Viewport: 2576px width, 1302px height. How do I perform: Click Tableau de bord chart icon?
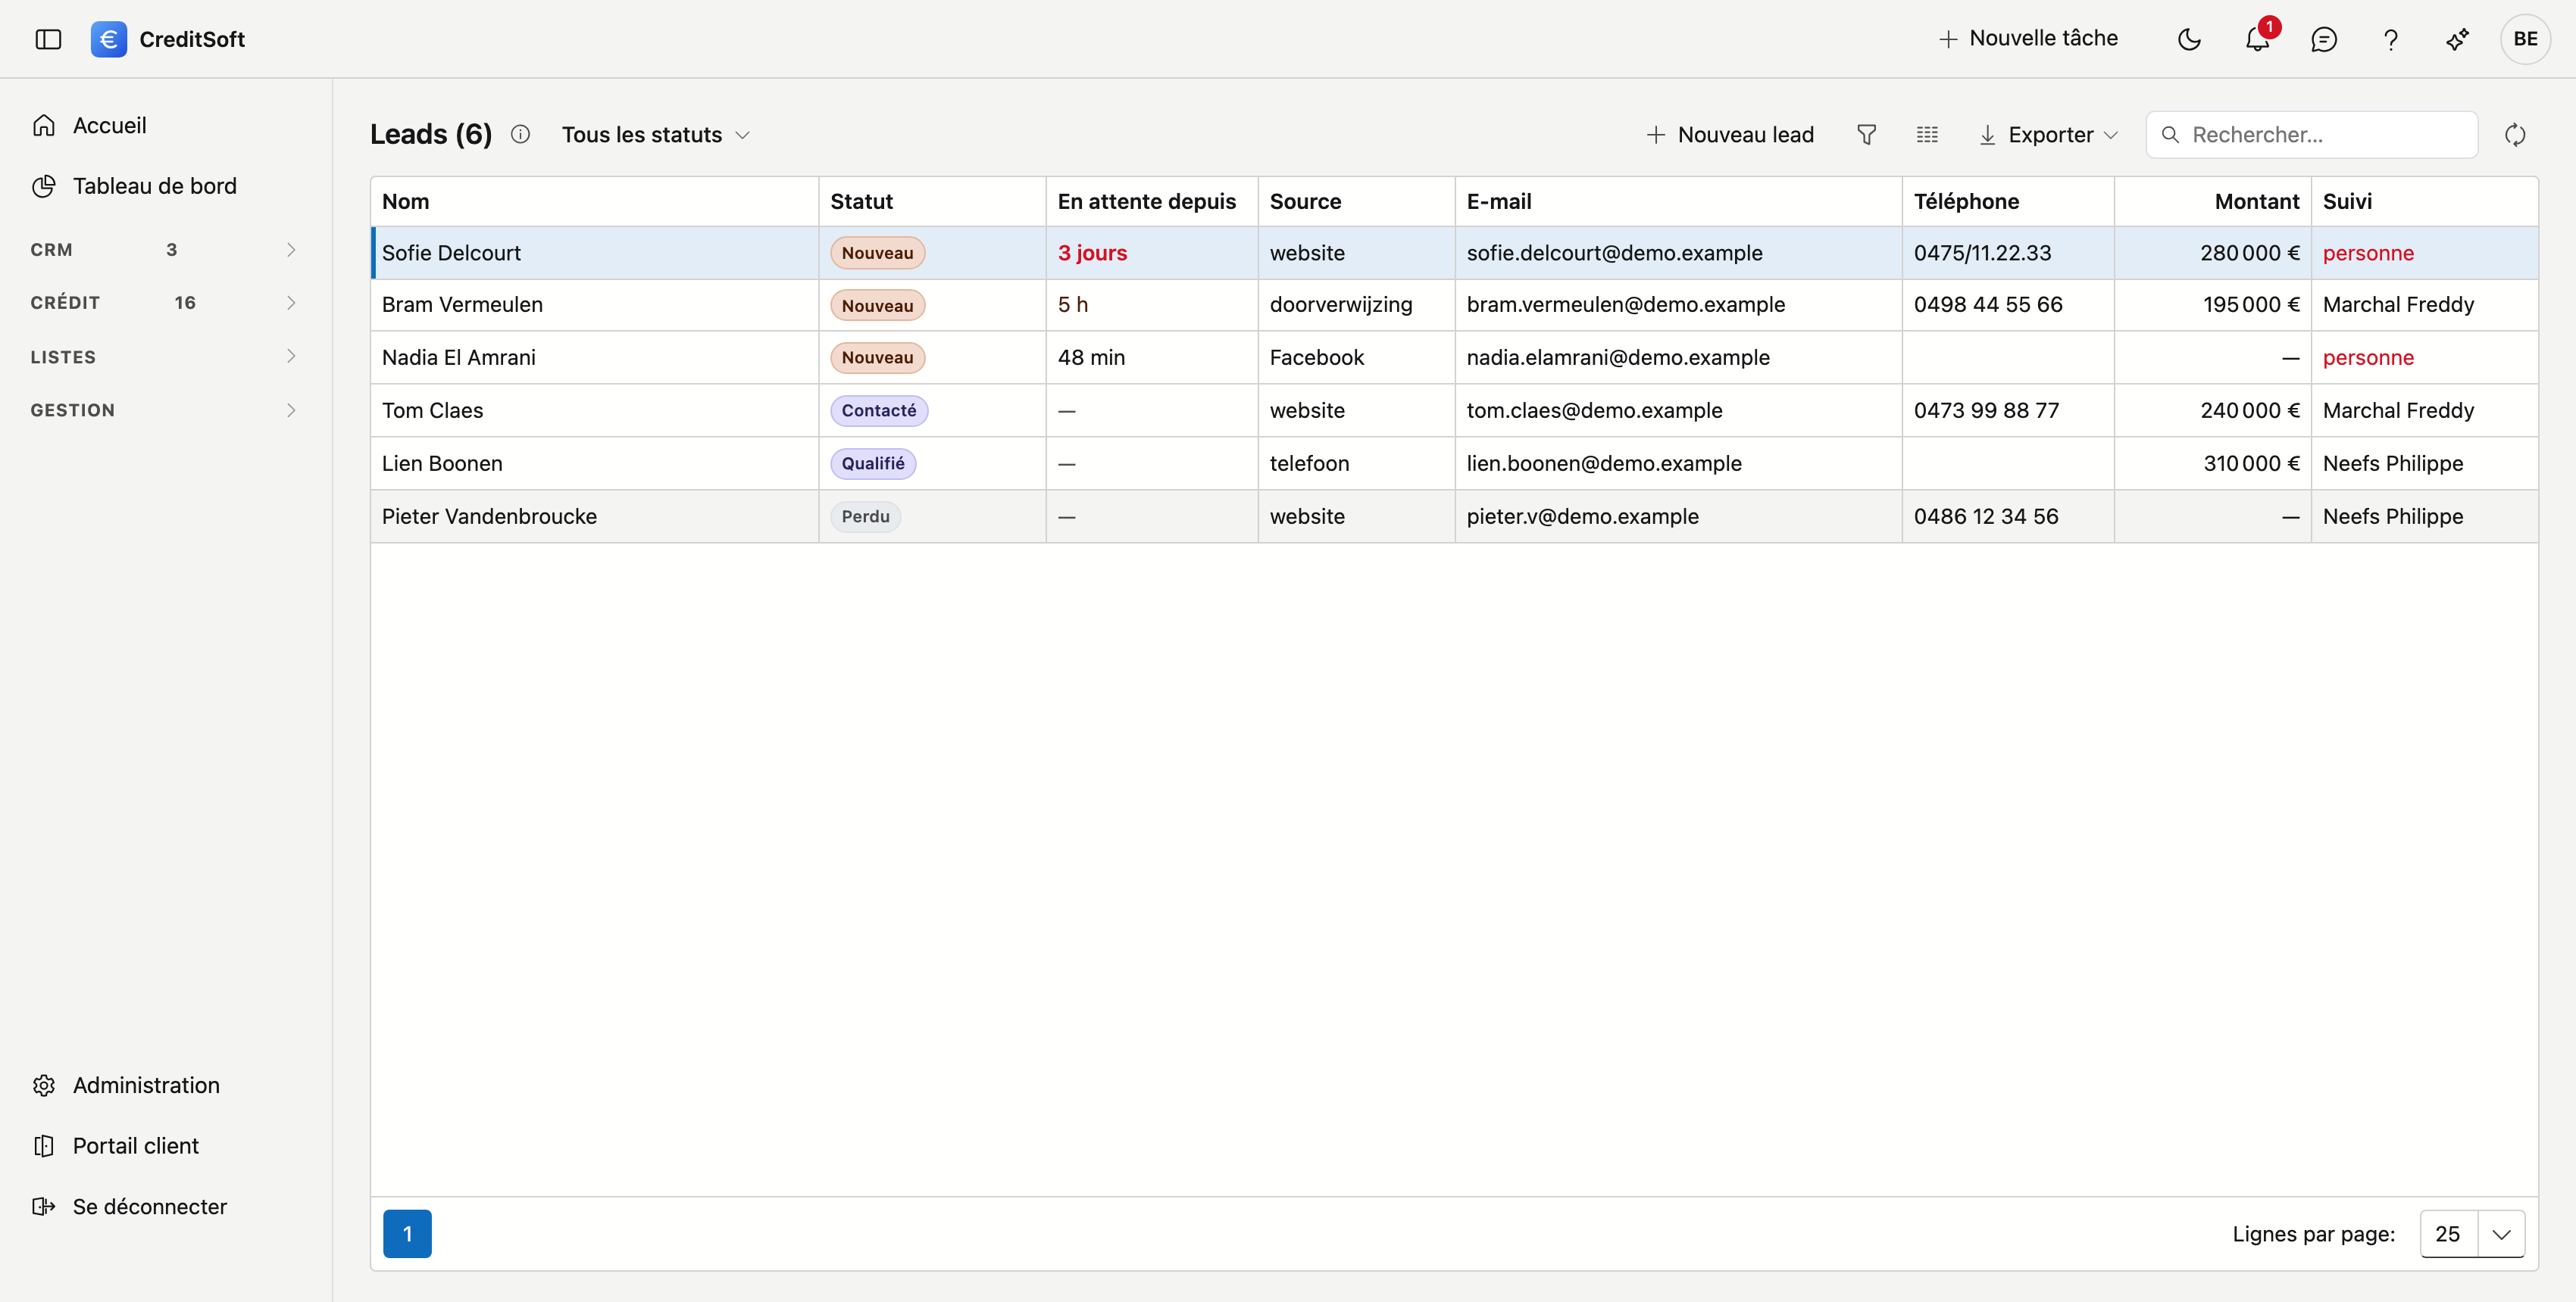pos(44,186)
